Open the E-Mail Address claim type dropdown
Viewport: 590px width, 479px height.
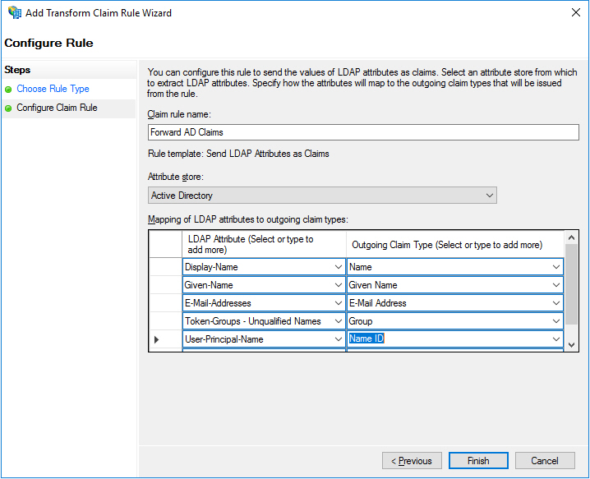pyautogui.click(x=556, y=303)
